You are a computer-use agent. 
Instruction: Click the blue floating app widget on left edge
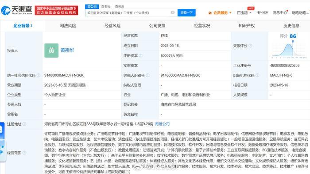coord(2,142)
